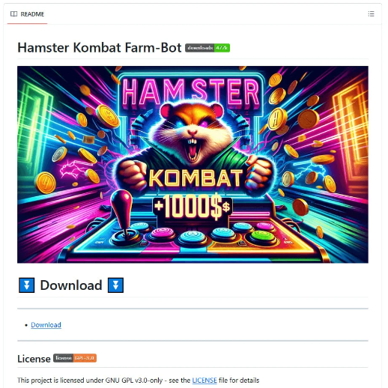This screenshot has width=388, height=388.
Task: Click the yellow KOMBAT text in the banner
Action: coord(195,178)
